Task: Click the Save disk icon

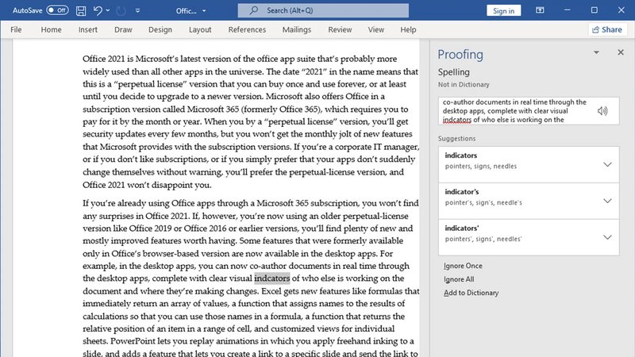Action: click(x=81, y=10)
